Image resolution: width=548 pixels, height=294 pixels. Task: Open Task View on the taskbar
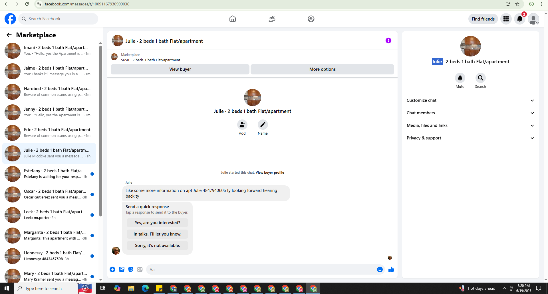pyautogui.click(x=103, y=288)
